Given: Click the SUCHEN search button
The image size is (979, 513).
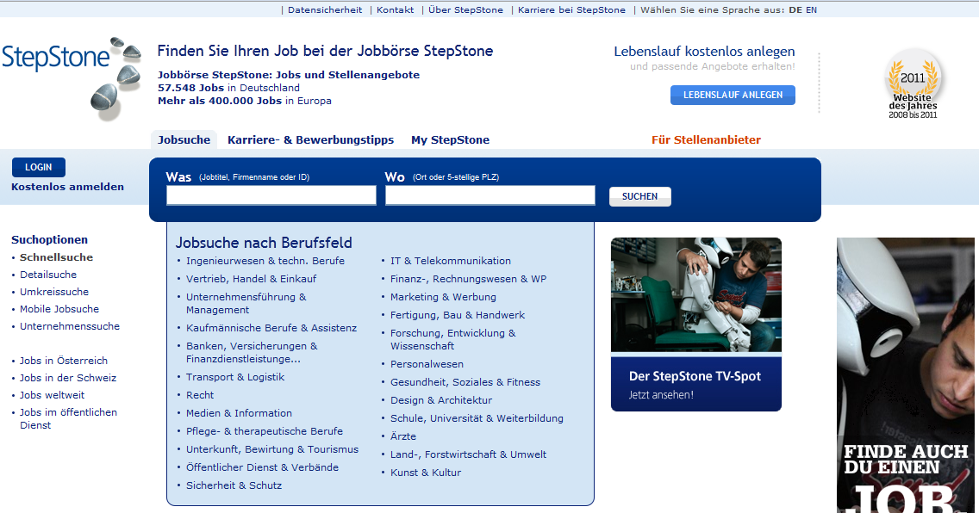Looking at the screenshot, I should (x=640, y=196).
